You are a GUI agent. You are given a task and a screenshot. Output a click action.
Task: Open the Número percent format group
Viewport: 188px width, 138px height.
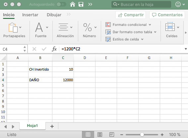(x=88, y=27)
